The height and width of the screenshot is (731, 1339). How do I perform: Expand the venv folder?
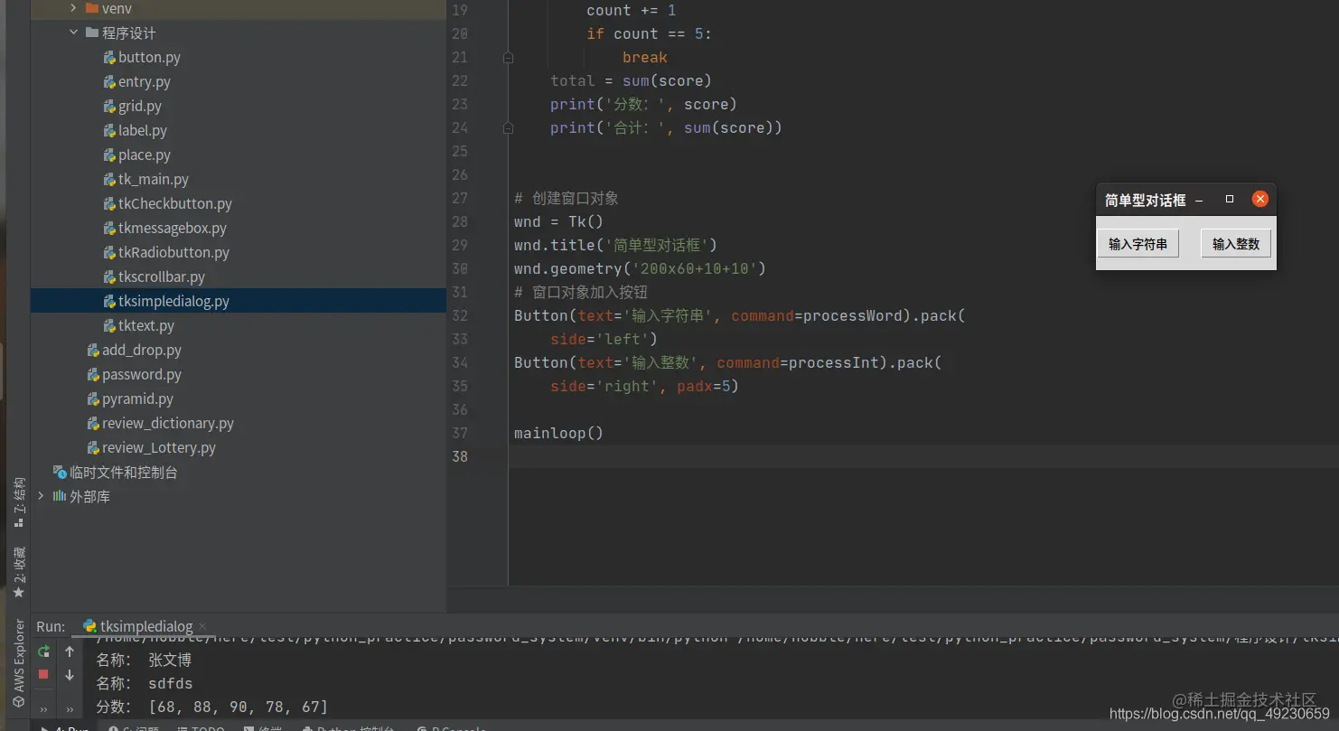pyautogui.click(x=73, y=8)
